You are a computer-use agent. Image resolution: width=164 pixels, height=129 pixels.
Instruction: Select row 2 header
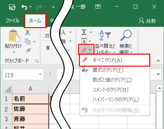pyautogui.click(x=6, y=109)
